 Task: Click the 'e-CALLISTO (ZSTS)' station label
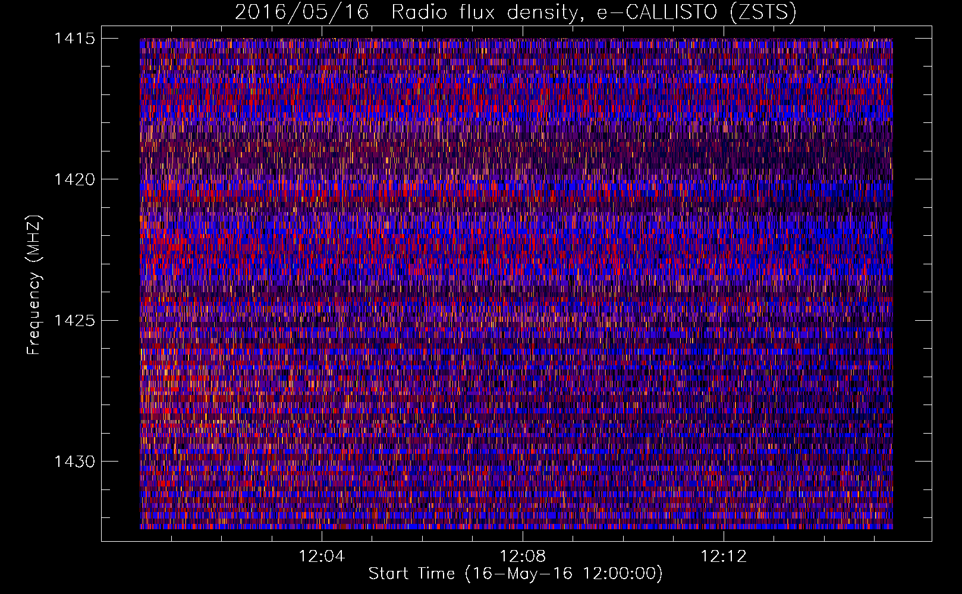pos(697,12)
